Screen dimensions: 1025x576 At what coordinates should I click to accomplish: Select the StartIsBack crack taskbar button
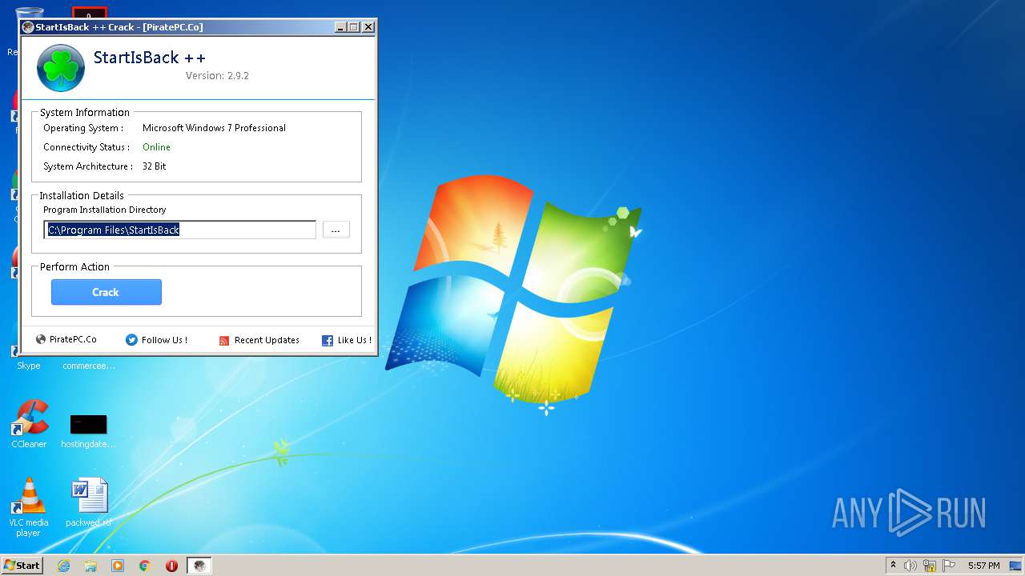(x=199, y=566)
